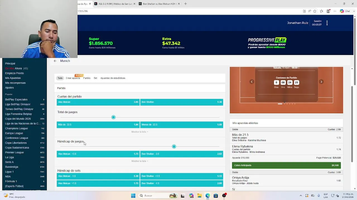The height and width of the screenshot is (200, 357).
Task: Pick Alex Molcan +1.5 set handicap at 1.75
Action: (x=98, y=183)
